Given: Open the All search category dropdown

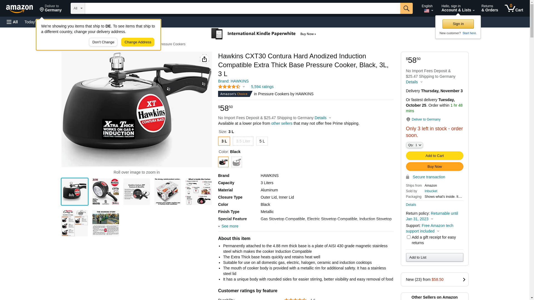Looking at the screenshot, I should (78, 8).
